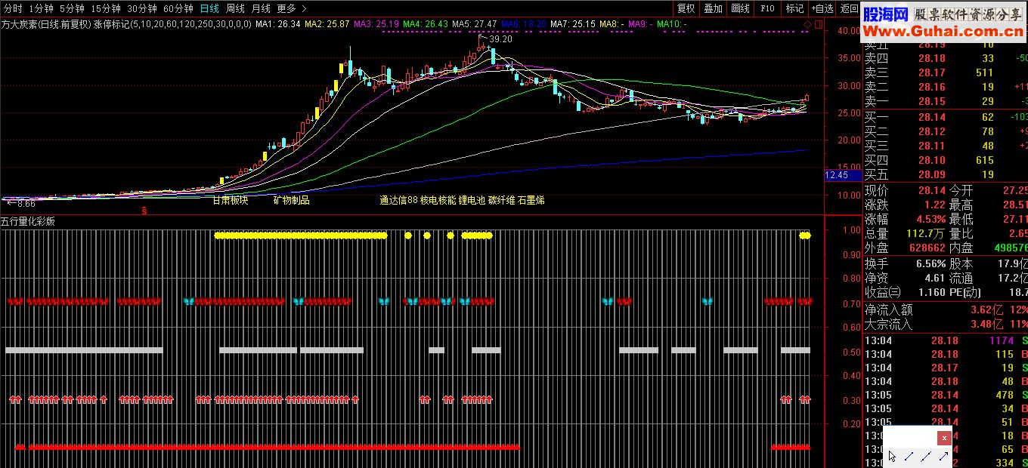This screenshot has height=468, width=1028.
Task: Click the trade row with volume 478
Action: point(946,395)
